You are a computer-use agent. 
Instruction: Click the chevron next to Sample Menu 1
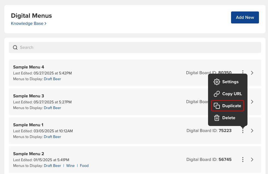tap(252, 131)
